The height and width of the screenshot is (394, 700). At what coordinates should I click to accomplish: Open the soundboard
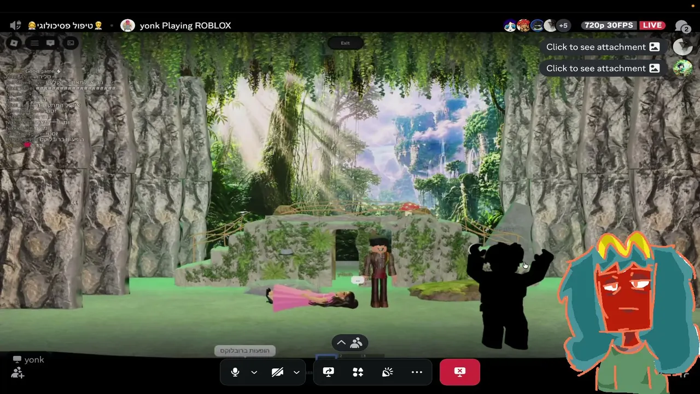pyautogui.click(x=387, y=372)
